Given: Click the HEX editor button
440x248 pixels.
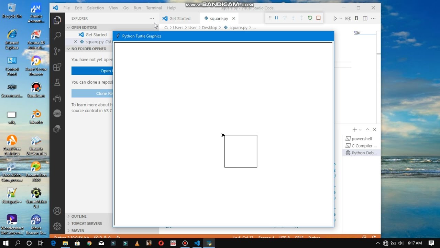Looking at the screenshot, I should [x=348, y=18].
